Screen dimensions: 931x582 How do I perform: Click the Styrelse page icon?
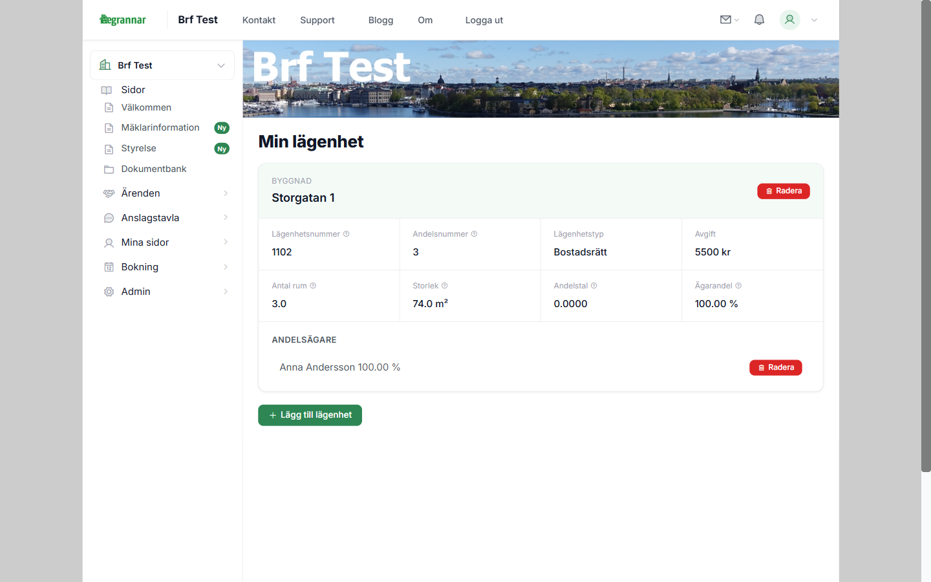point(109,149)
